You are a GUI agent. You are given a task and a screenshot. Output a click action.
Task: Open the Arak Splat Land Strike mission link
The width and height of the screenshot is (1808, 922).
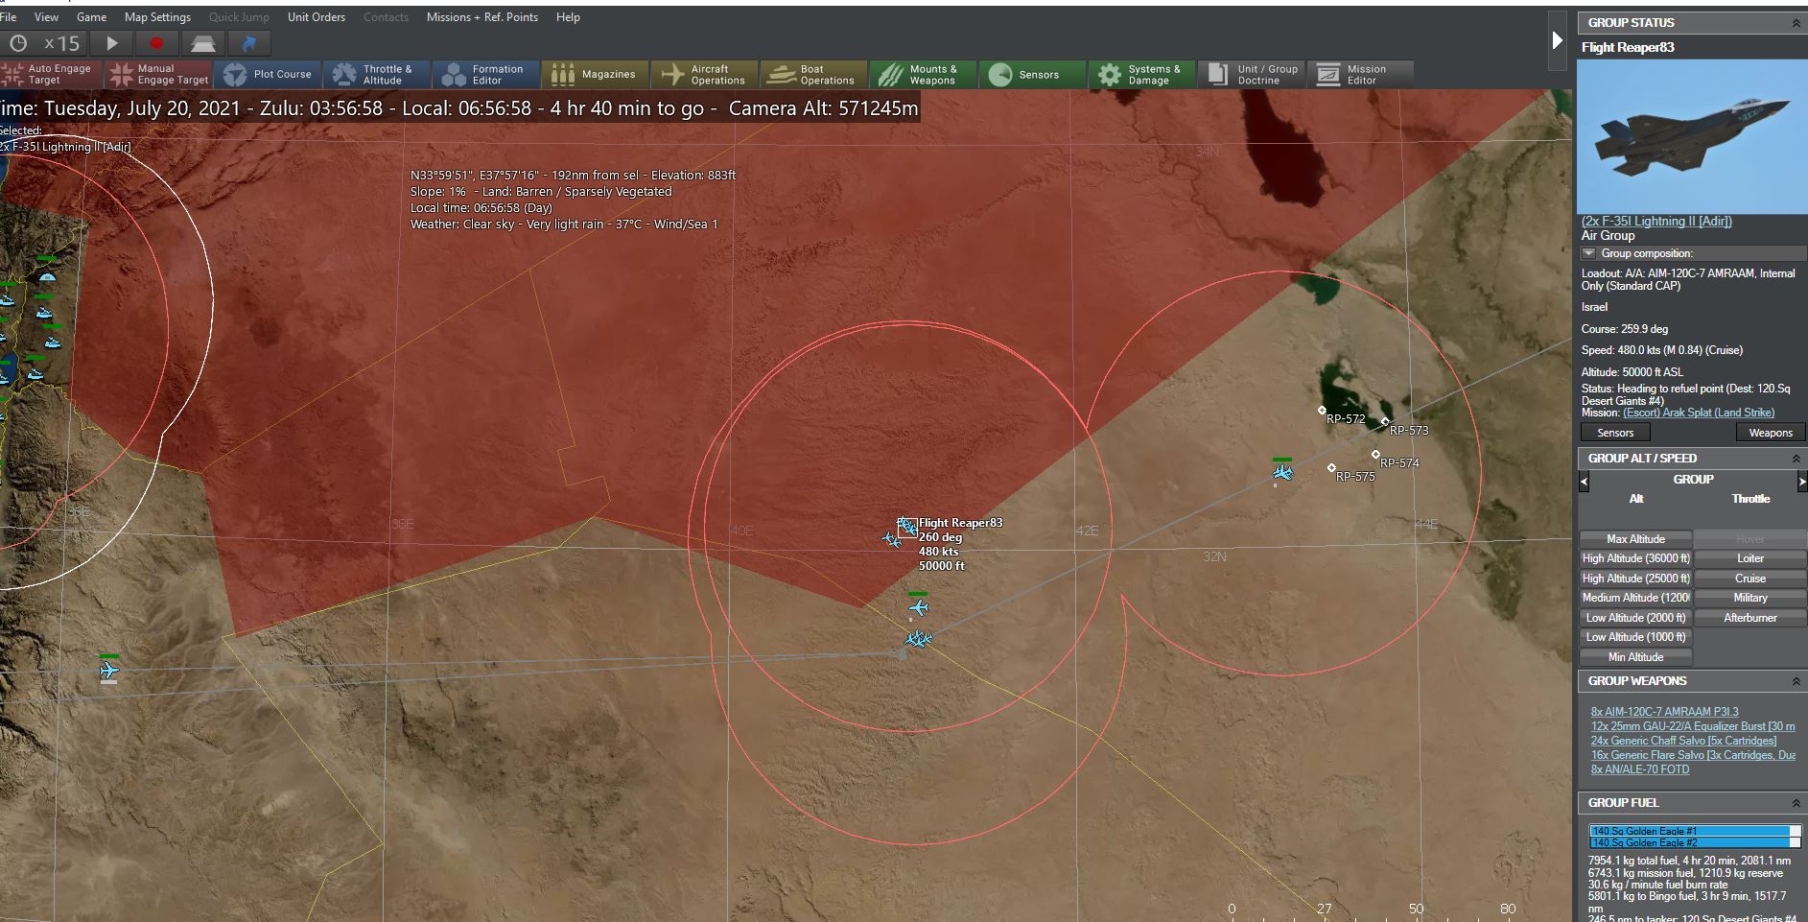coord(1699,413)
